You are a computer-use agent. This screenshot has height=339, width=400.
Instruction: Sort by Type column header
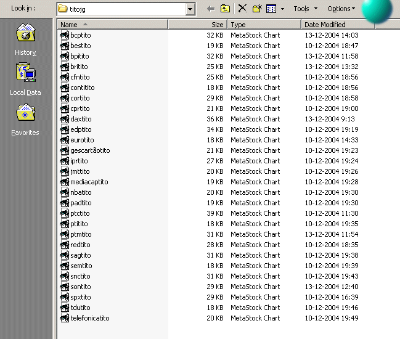point(263,25)
